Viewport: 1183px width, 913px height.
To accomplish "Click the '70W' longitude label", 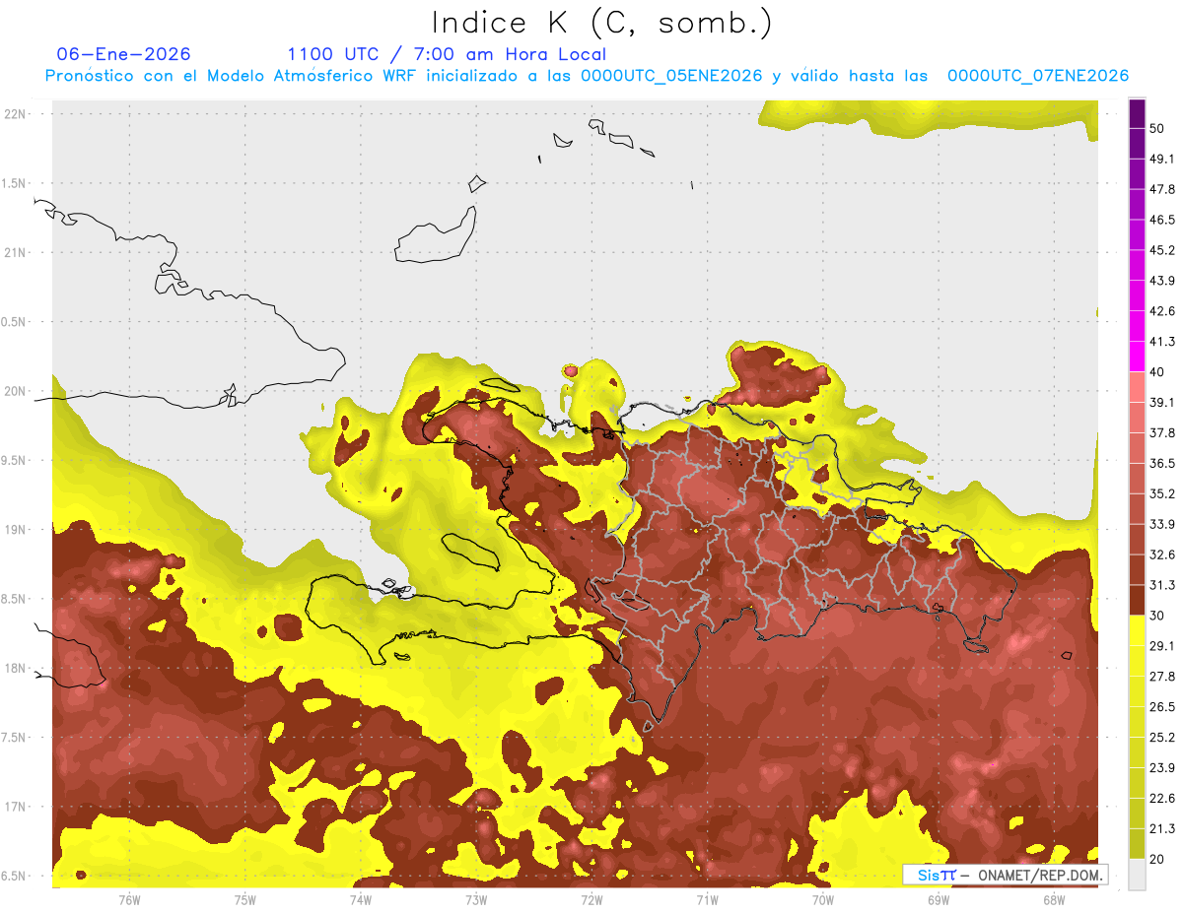I will [823, 900].
